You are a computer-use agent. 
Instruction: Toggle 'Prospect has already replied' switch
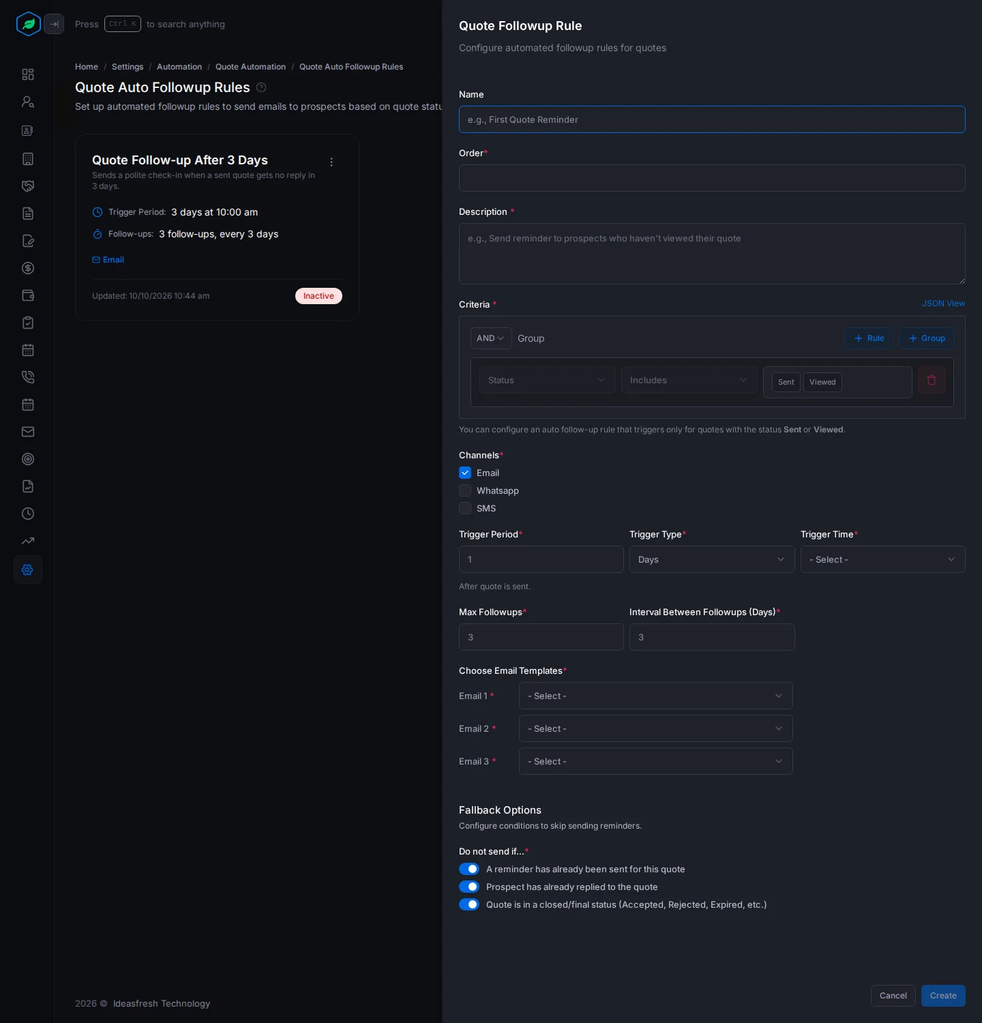tap(469, 887)
